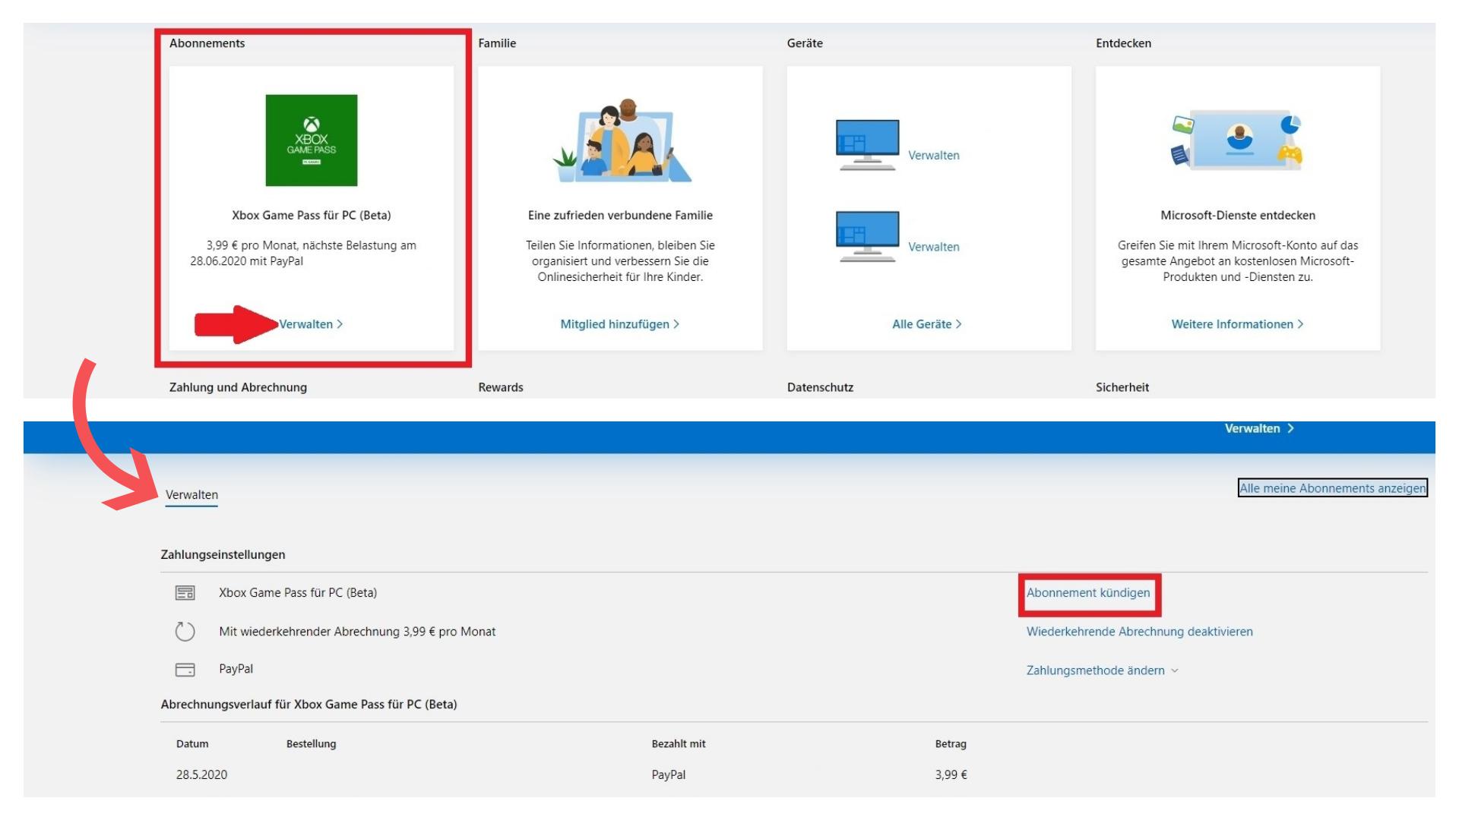Image resolution: width=1459 pixels, height=820 pixels.
Task: Click the Familie section heading
Action: (x=497, y=43)
